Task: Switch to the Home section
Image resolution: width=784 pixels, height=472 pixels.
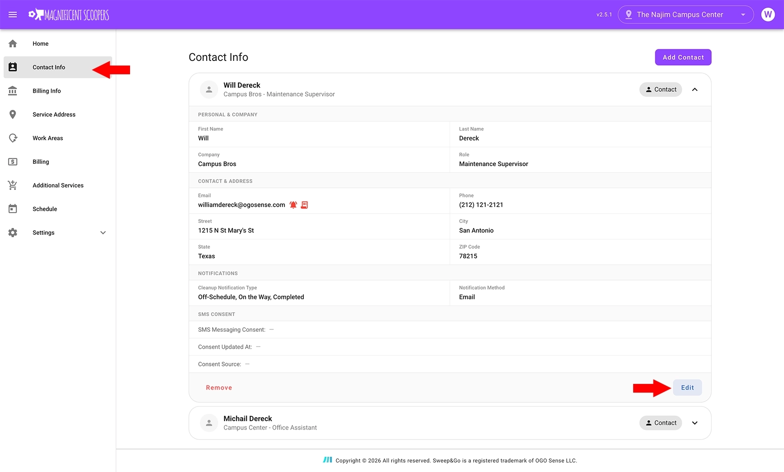Action: (40, 43)
